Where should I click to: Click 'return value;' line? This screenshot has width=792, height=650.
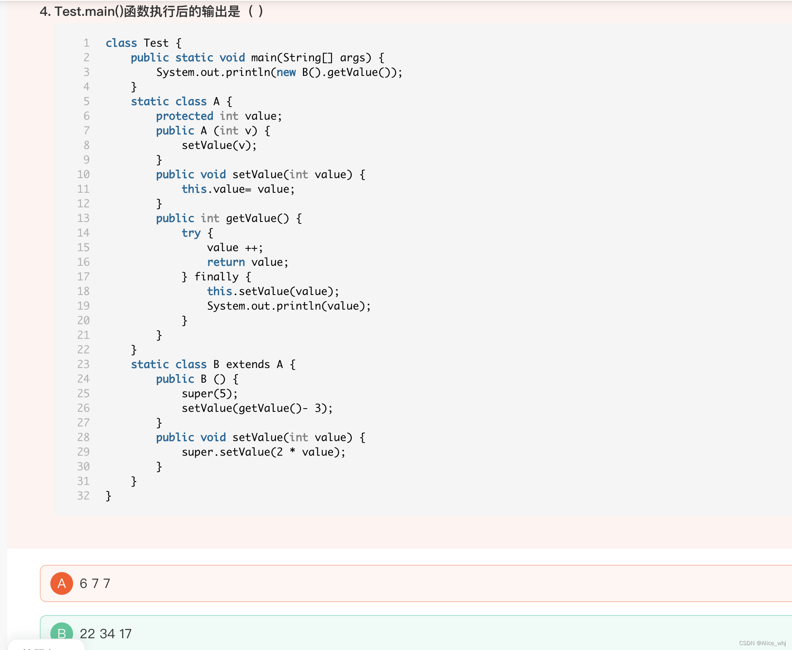248,262
